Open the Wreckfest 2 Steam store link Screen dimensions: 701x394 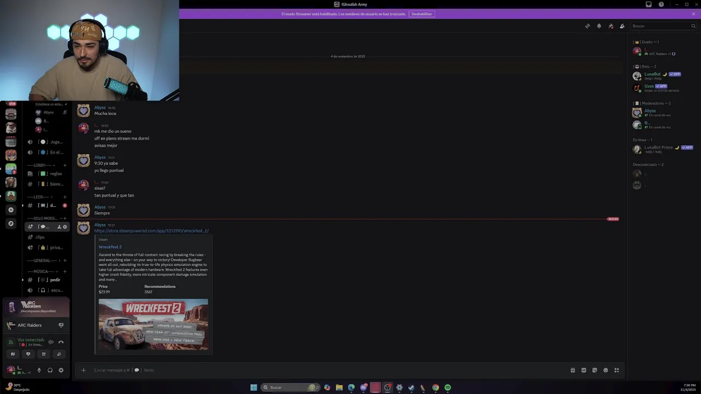point(151,231)
